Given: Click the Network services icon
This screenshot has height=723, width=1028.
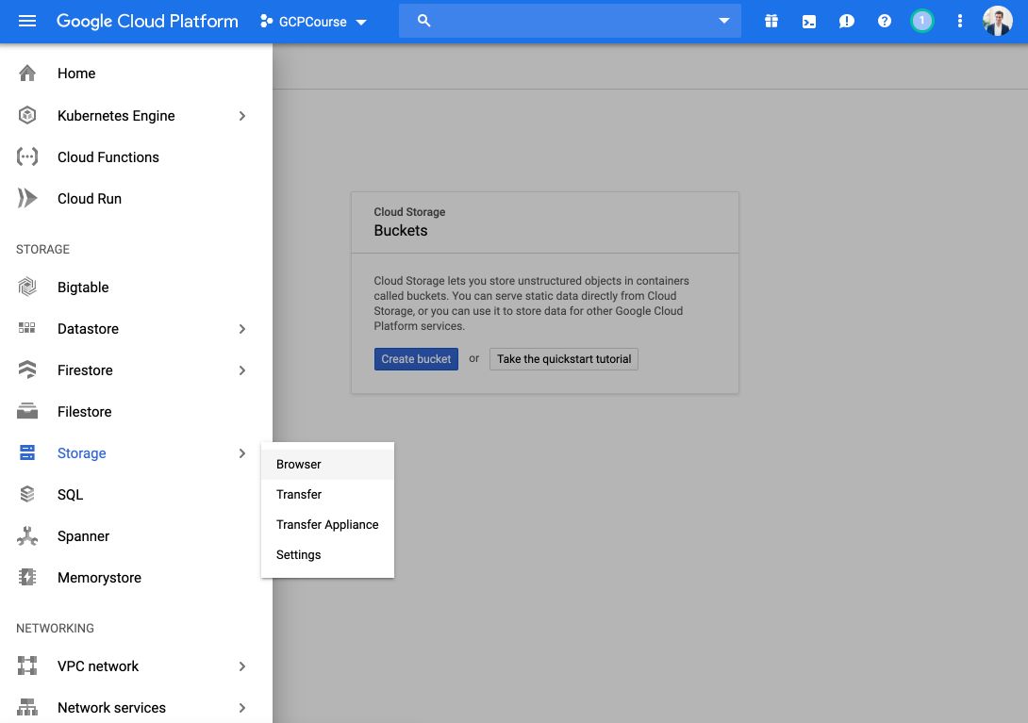Looking at the screenshot, I should point(27,707).
